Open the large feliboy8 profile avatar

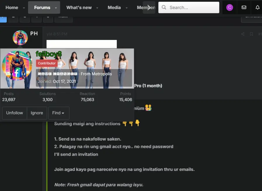17,66
